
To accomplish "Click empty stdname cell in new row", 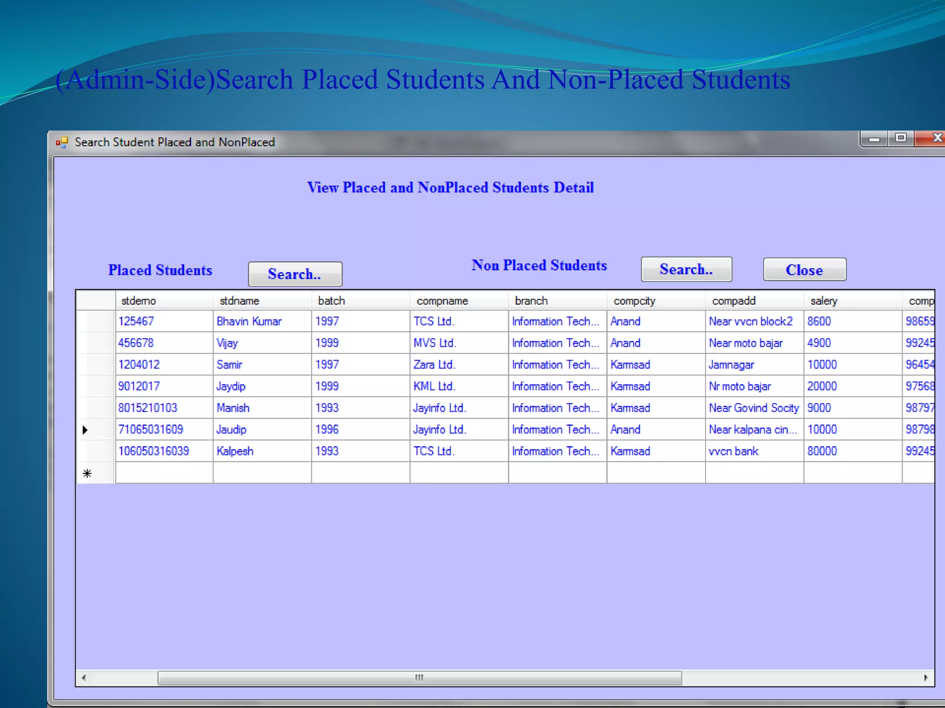I will coord(263,473).
